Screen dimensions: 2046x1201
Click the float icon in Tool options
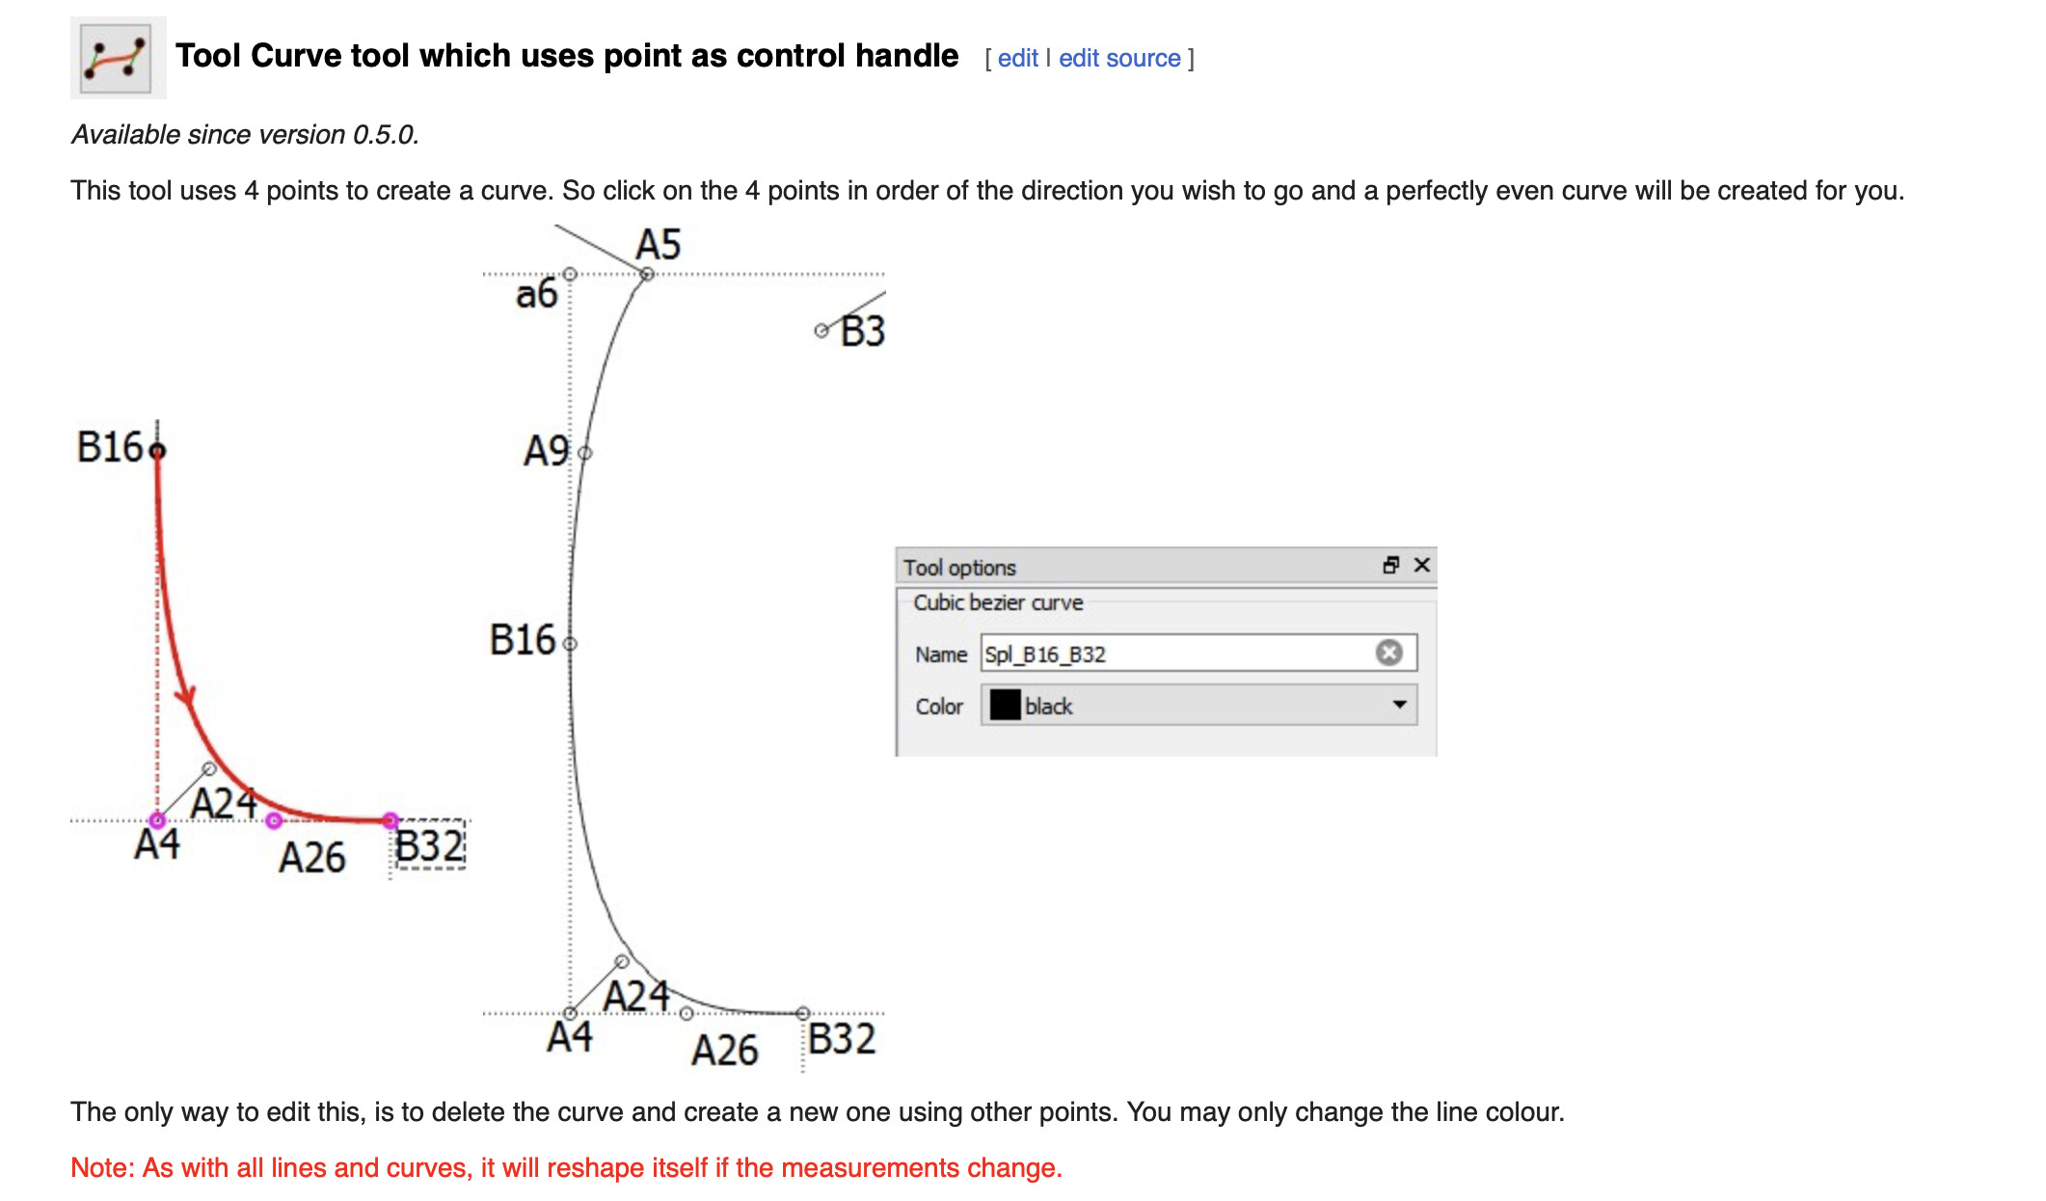(1390, 566)
